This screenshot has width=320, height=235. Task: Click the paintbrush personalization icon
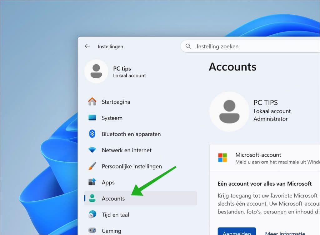92,166
